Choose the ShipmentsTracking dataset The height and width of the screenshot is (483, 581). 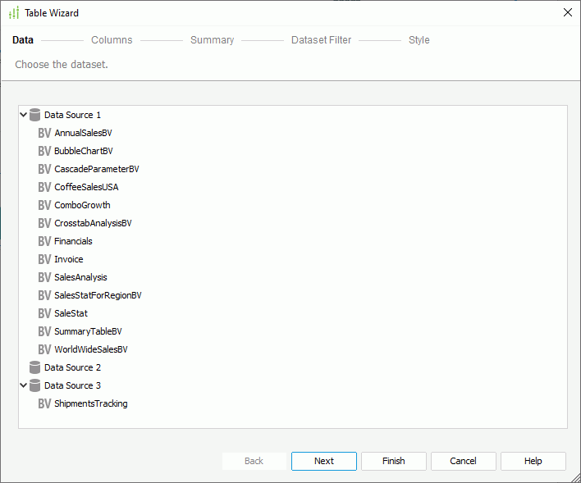click(91, 403)
